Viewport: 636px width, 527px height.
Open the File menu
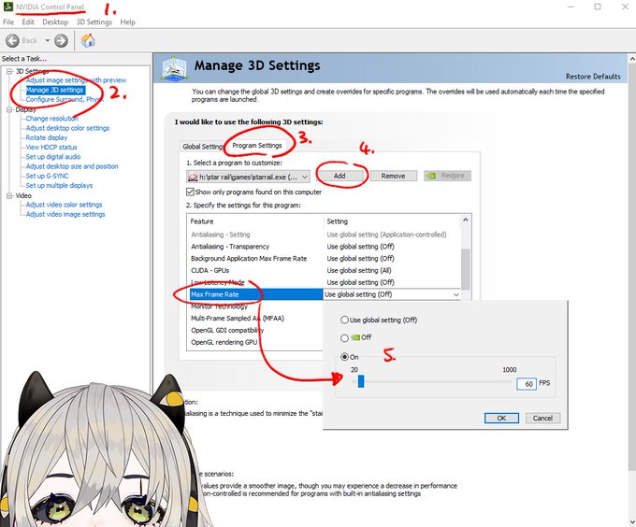point(8,21)
